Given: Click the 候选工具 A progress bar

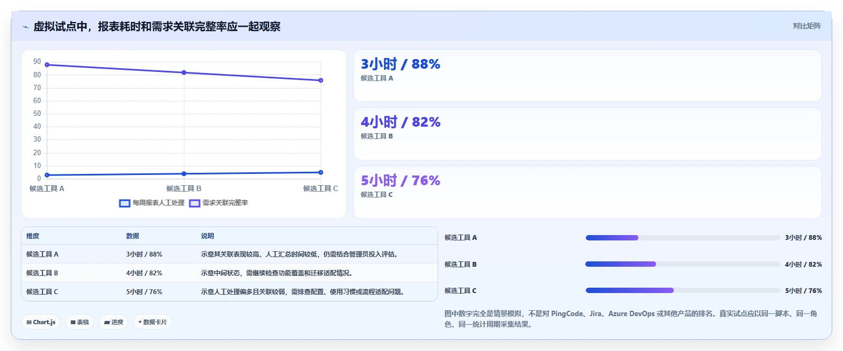Looking at the screenshot, I should 683,238.
